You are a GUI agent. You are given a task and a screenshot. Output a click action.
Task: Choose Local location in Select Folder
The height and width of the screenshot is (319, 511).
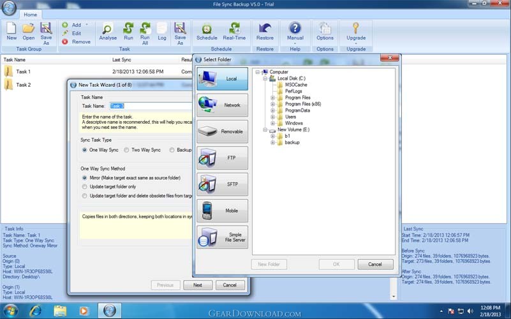tap(222, 79)
